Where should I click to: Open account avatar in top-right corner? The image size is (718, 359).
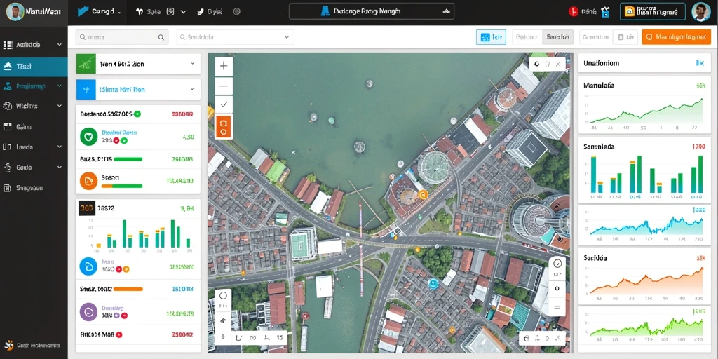pos(700,12)
